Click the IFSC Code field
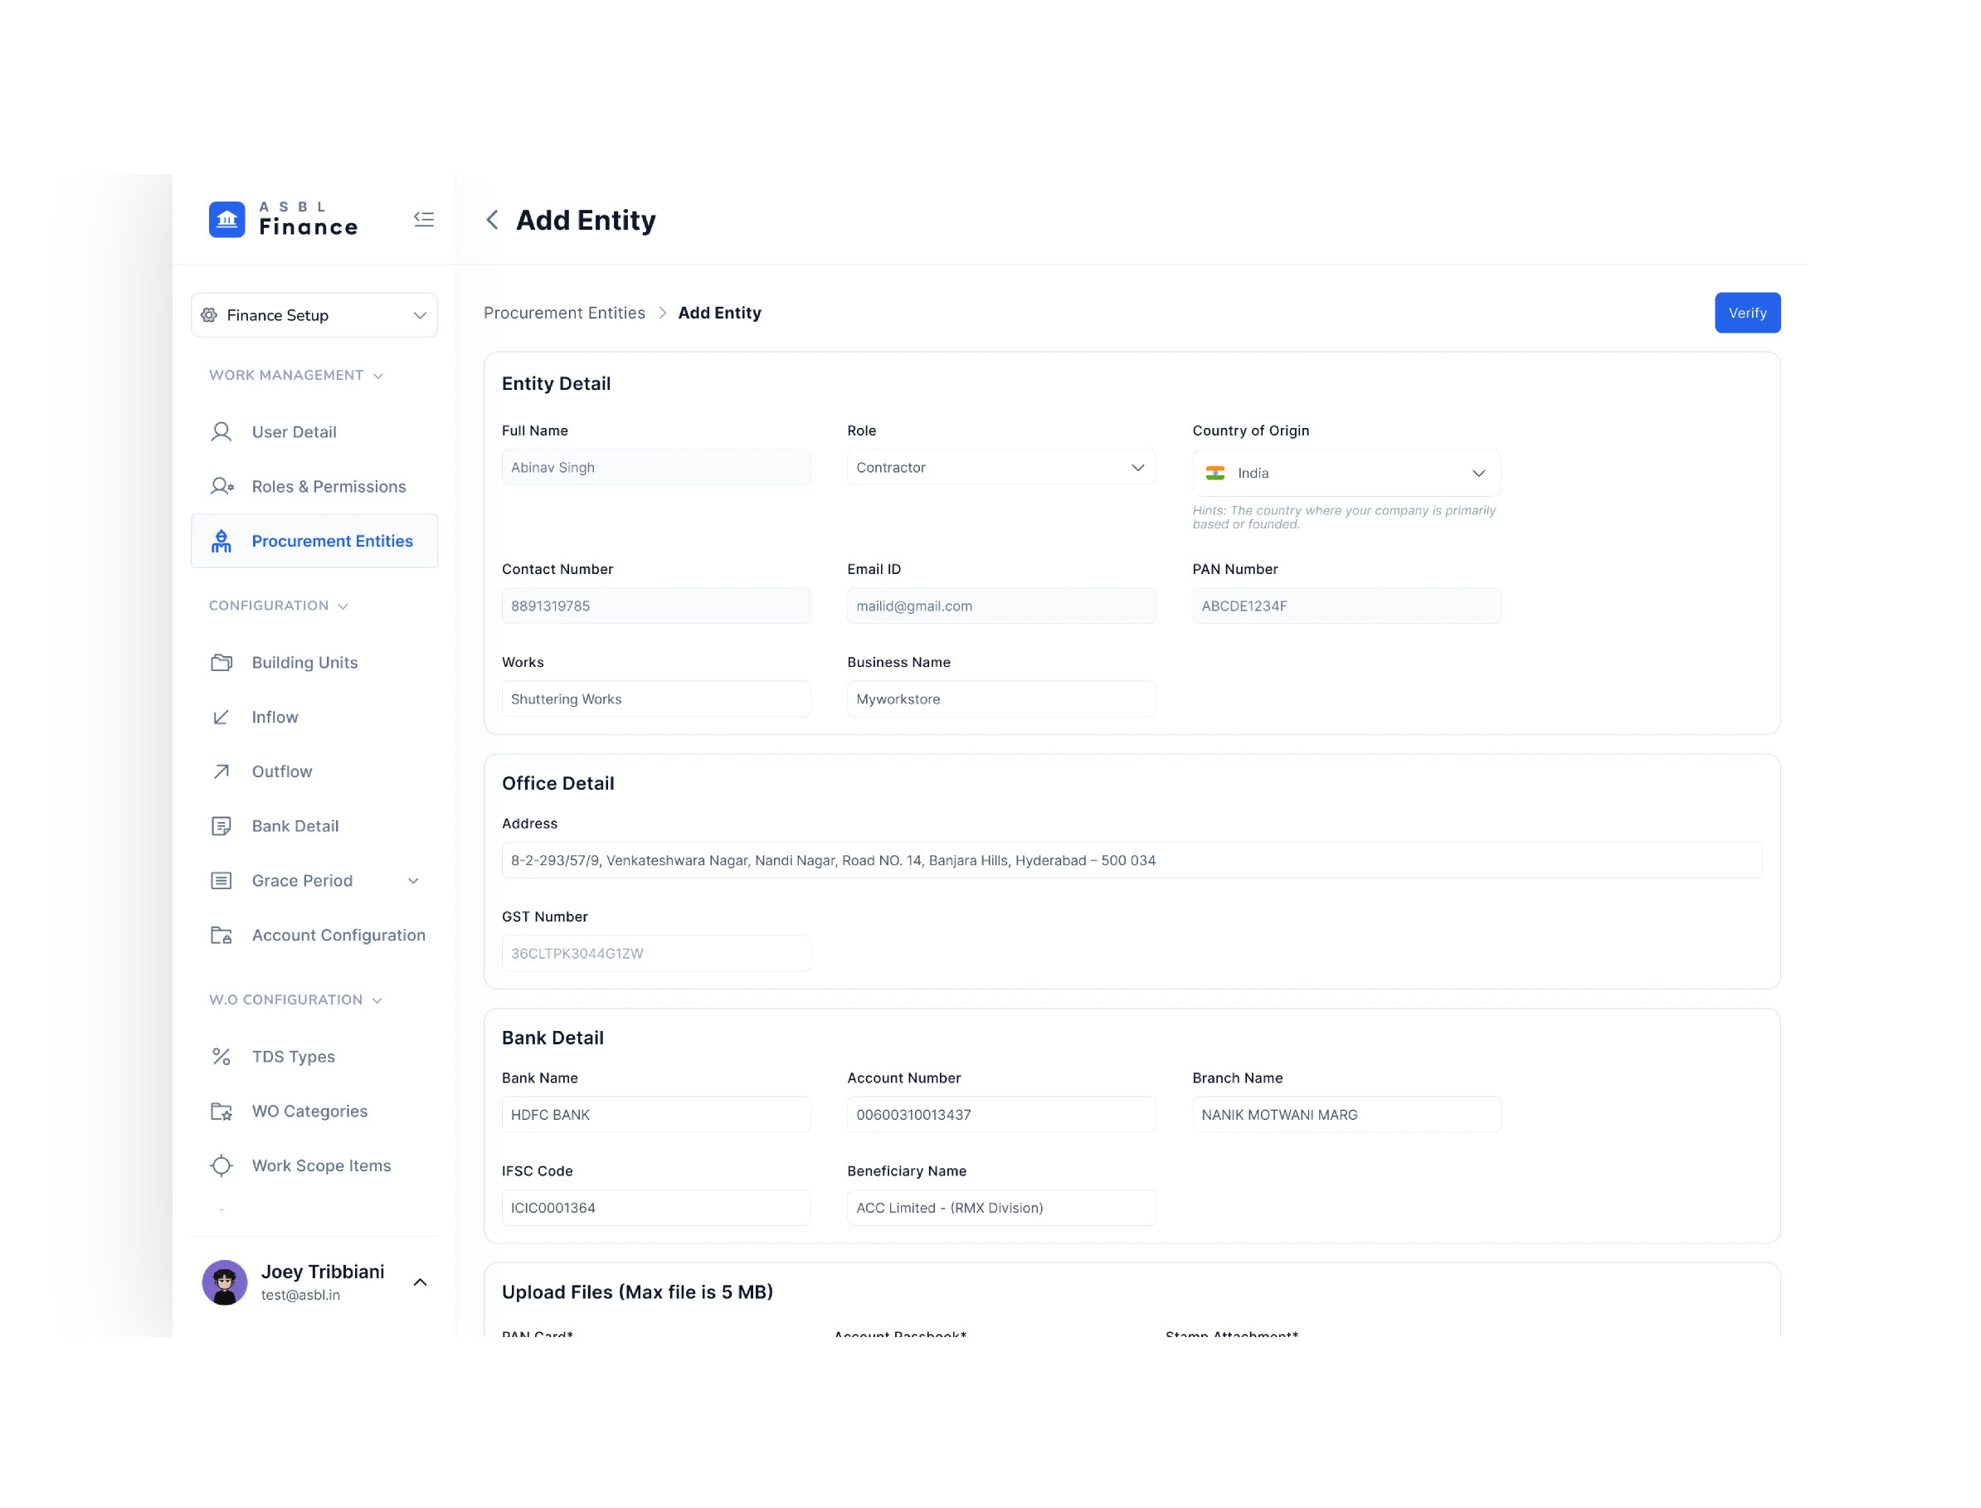The height and width of the screenshot is (1508, 1981). (655, 1209)
